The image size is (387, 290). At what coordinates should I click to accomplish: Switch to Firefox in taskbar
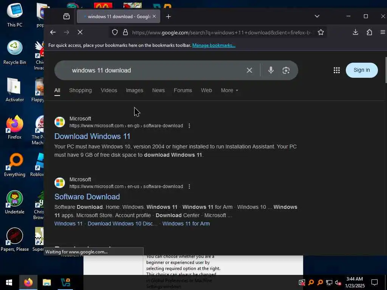pyautogui.click(x=28, y=282)
